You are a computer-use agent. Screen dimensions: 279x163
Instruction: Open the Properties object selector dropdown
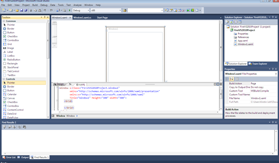[x=276, y=74]
